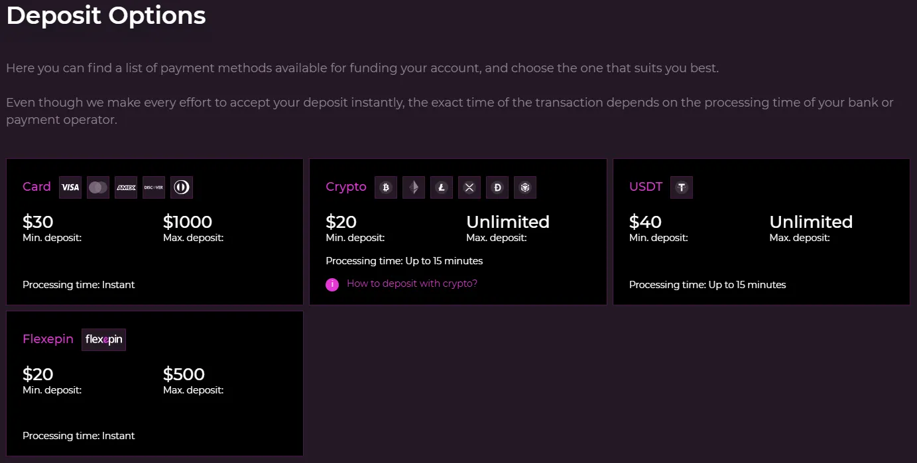
Task: Click the Flexepin logo
Action: click(x=104, y=339)
